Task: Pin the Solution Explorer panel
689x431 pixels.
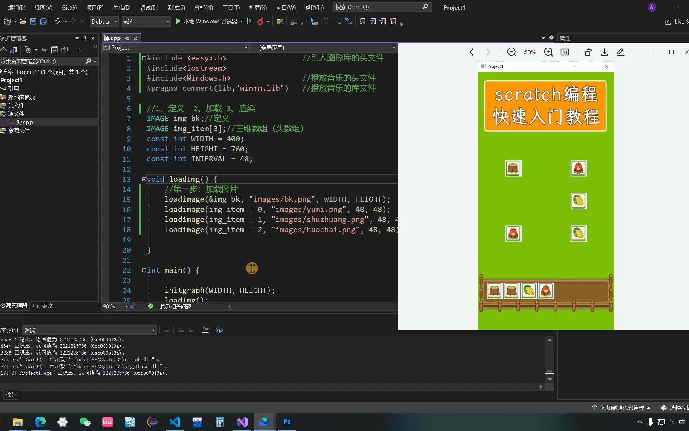Action: pos(85,38)
